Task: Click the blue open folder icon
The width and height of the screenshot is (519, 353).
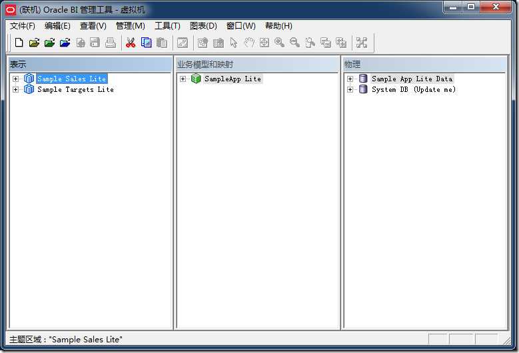Action: [65, 43]
